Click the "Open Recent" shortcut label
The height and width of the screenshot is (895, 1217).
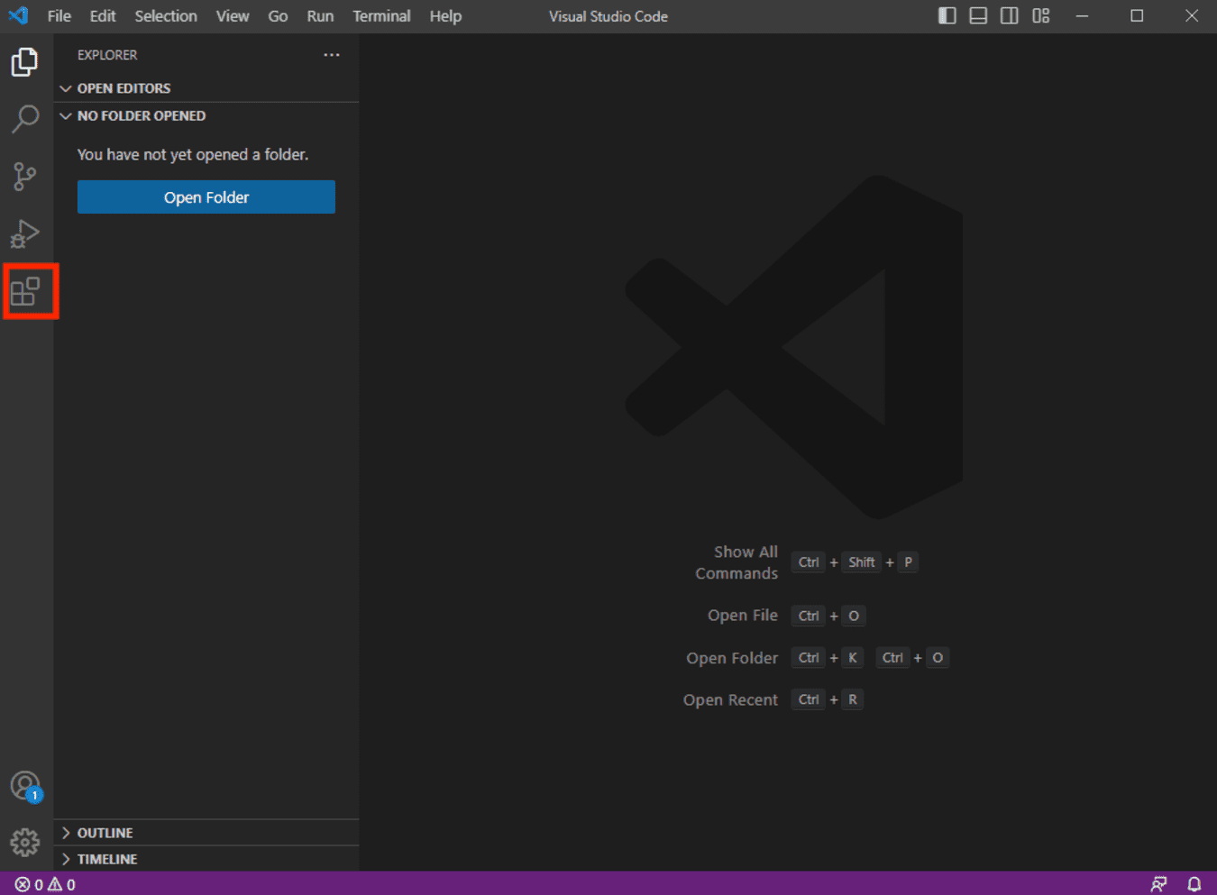(730, 700)
